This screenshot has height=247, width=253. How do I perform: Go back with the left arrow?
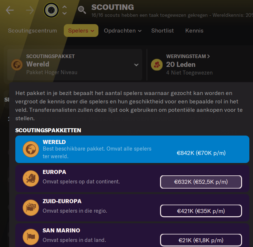coord(10,10)
